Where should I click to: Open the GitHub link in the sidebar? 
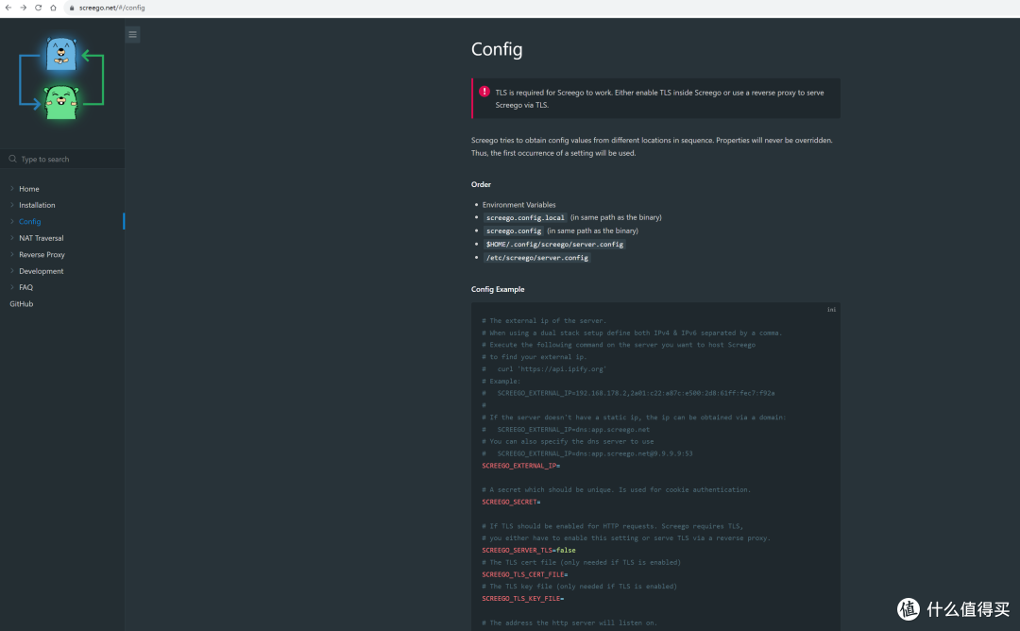click(22, 304)
